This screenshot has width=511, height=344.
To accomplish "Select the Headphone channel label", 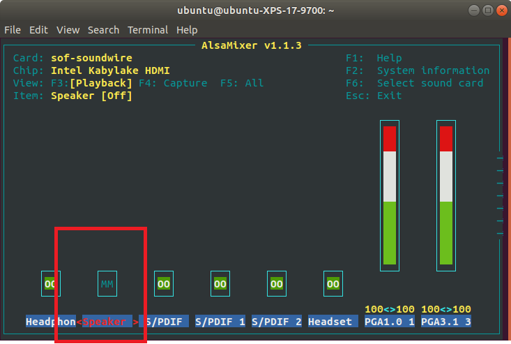I will (x=51, y=322).
